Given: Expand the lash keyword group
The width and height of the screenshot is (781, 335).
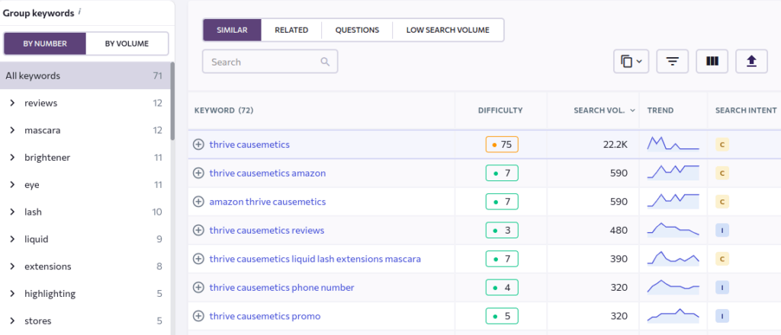Looking at the screenshot, I should (x=12, y=212).
